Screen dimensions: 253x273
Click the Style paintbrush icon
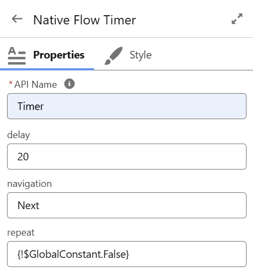click(x=114, y=56)
